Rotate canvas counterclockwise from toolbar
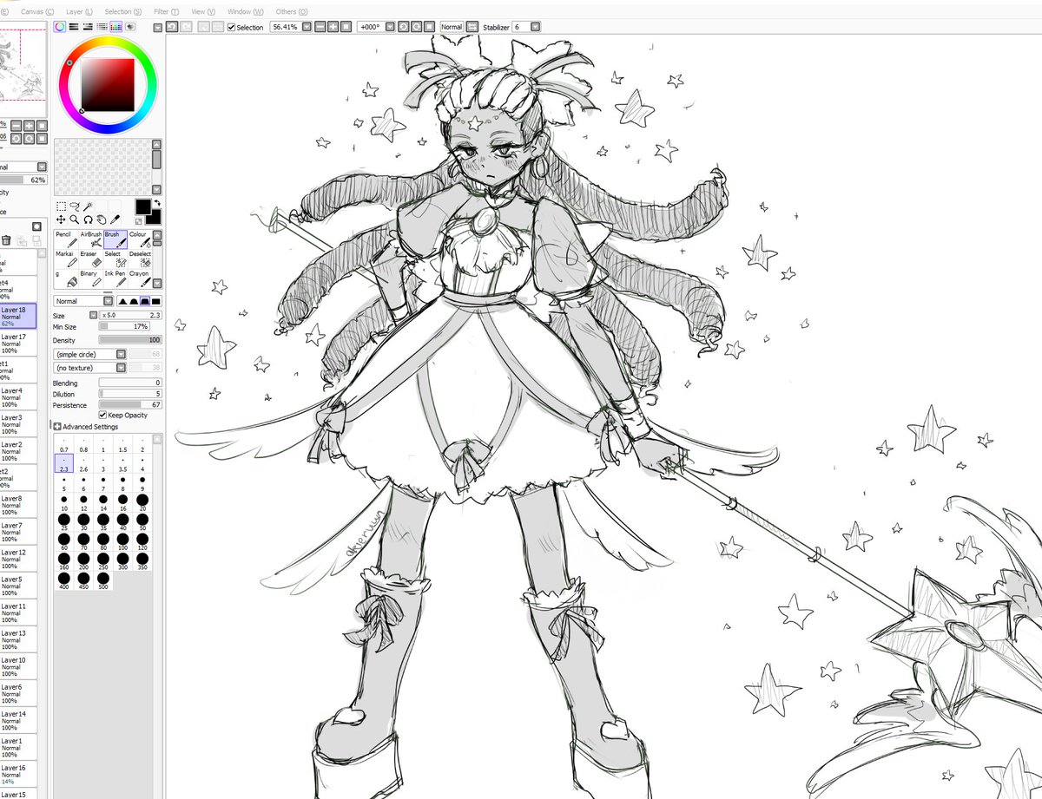 (403, 27)
